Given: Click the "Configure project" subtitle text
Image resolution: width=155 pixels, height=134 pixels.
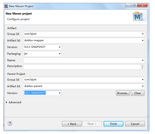Looking at the screenshot, I should point(18,19).
